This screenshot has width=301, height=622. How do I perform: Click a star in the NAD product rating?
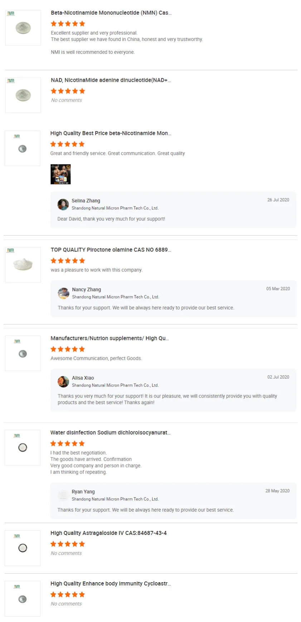[x=67, y=91]
